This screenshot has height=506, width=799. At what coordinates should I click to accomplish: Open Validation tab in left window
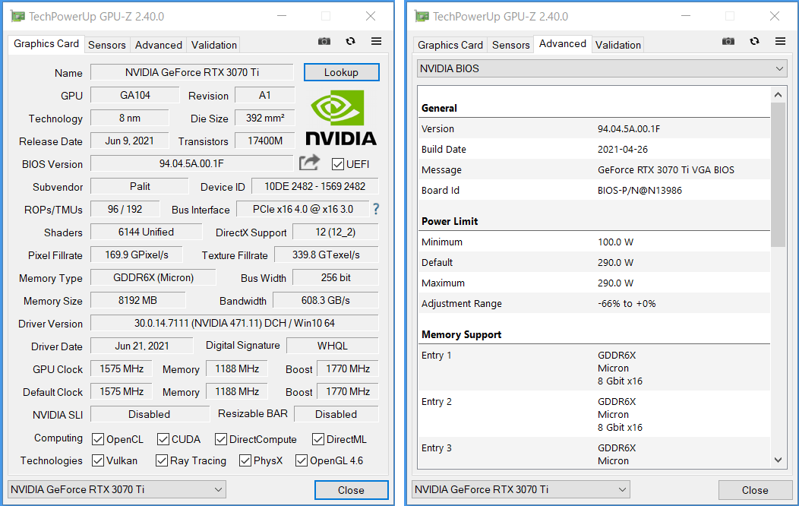click(214, 45)
